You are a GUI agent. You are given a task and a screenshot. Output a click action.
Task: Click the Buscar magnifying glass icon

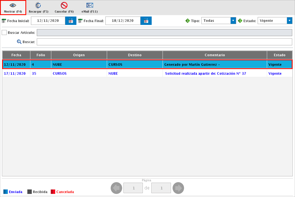click(19, 42)
